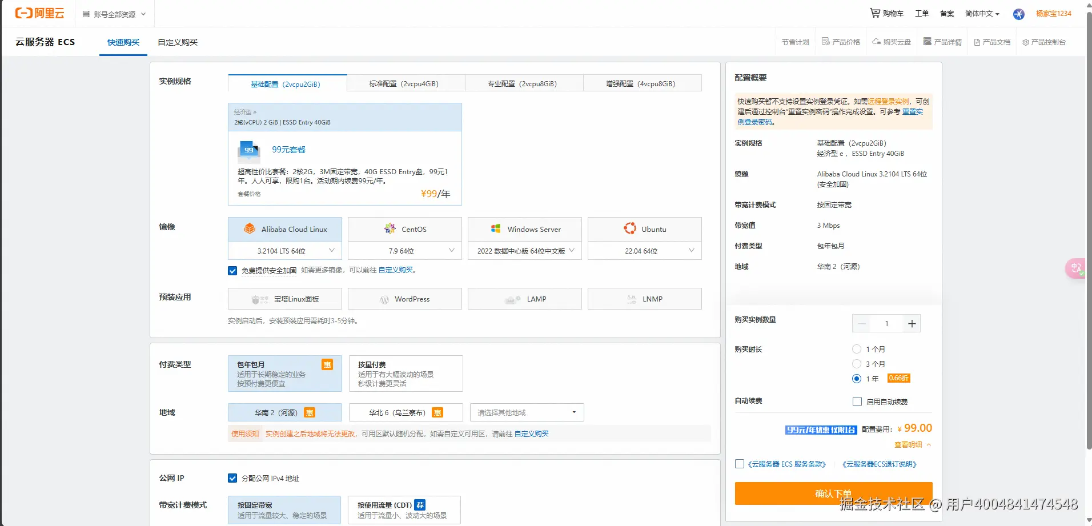
Task: Open the 请选择其他地域 region dropdown
Action: click(527, 412)
